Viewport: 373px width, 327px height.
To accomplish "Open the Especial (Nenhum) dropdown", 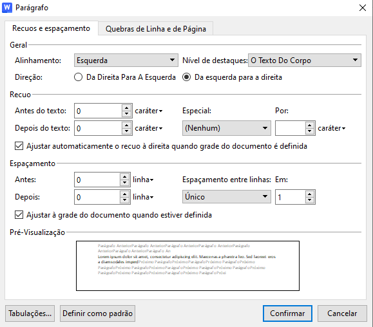I will point(227,128).
